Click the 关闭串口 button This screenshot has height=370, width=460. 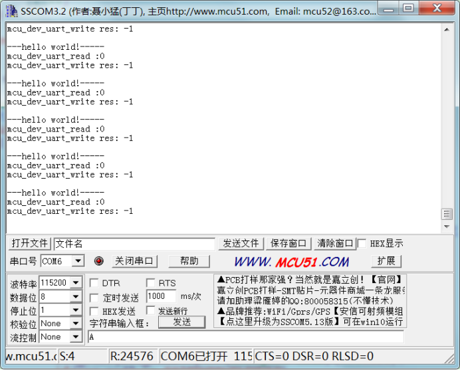[134, 261]
